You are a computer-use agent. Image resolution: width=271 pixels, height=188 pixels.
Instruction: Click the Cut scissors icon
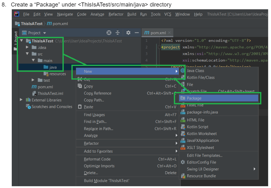80,79
